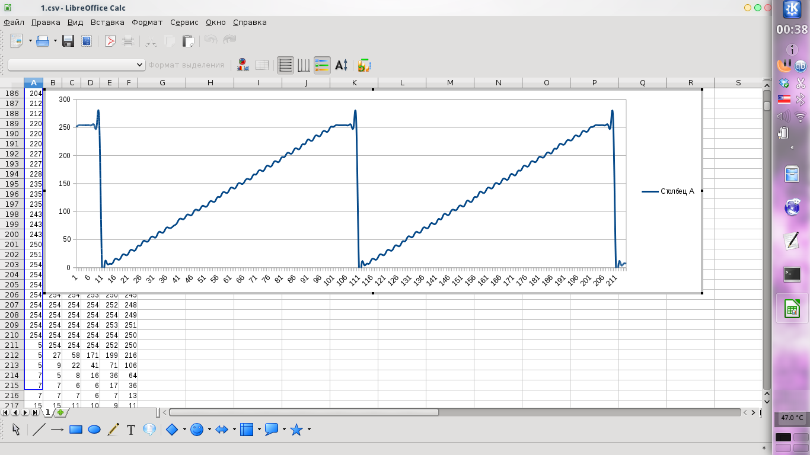Add a new sheet with plus tab
The image size is (810, 455).
[x=60, y=412]
